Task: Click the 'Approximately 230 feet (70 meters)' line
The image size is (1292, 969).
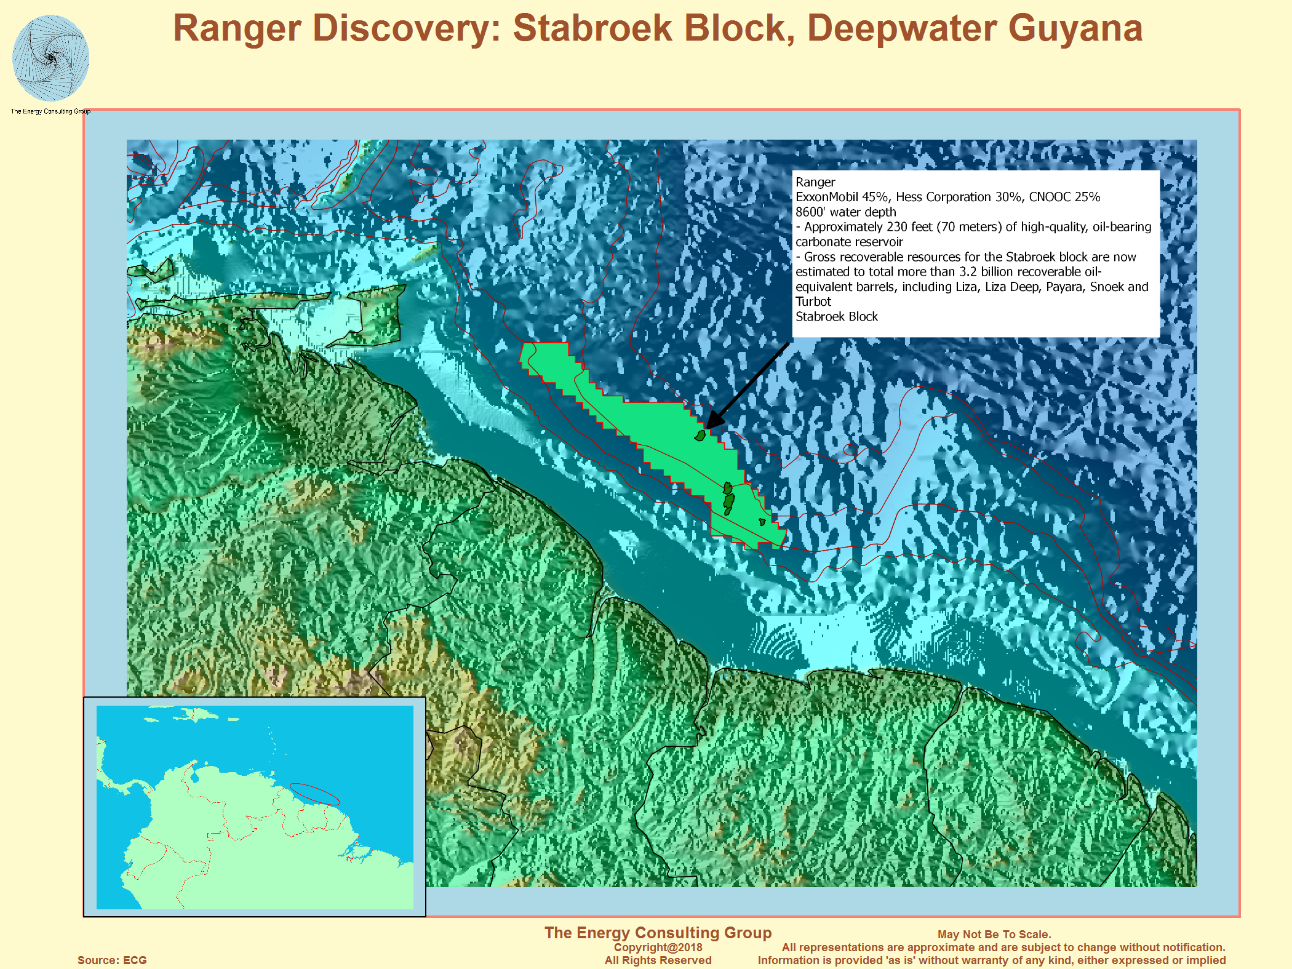Action: pyautogui.click(x=973, y=227)
